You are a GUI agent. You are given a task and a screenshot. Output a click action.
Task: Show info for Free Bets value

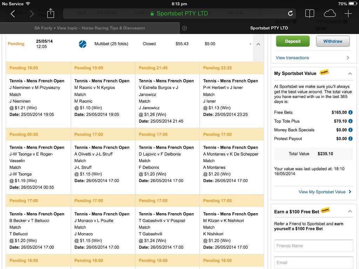click(350, 112)
